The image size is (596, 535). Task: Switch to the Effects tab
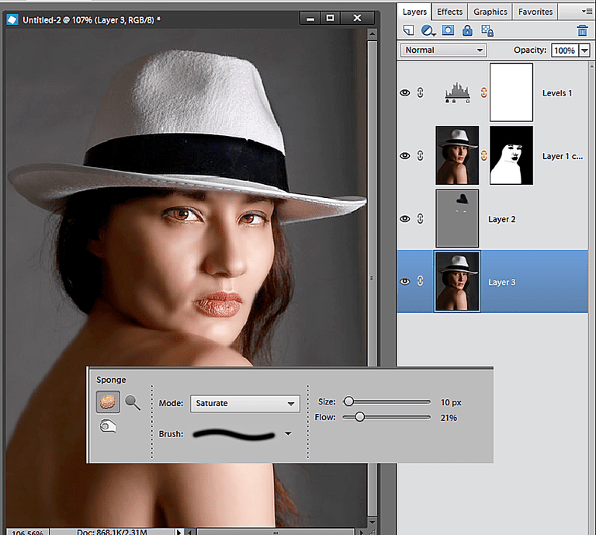point(449,12)
